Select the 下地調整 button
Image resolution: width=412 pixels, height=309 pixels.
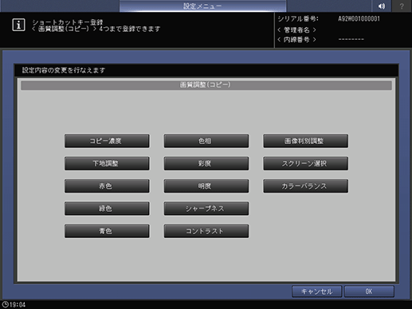click(x=107, y=163)
